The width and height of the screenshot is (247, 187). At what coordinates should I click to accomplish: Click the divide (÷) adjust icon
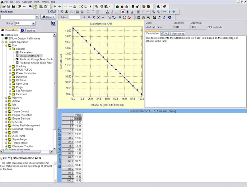(103, 17)
